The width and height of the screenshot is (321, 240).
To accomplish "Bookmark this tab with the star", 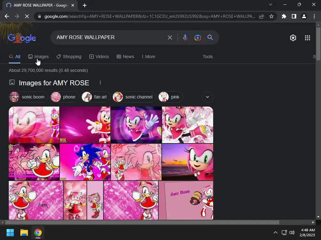I will [271, 16].
